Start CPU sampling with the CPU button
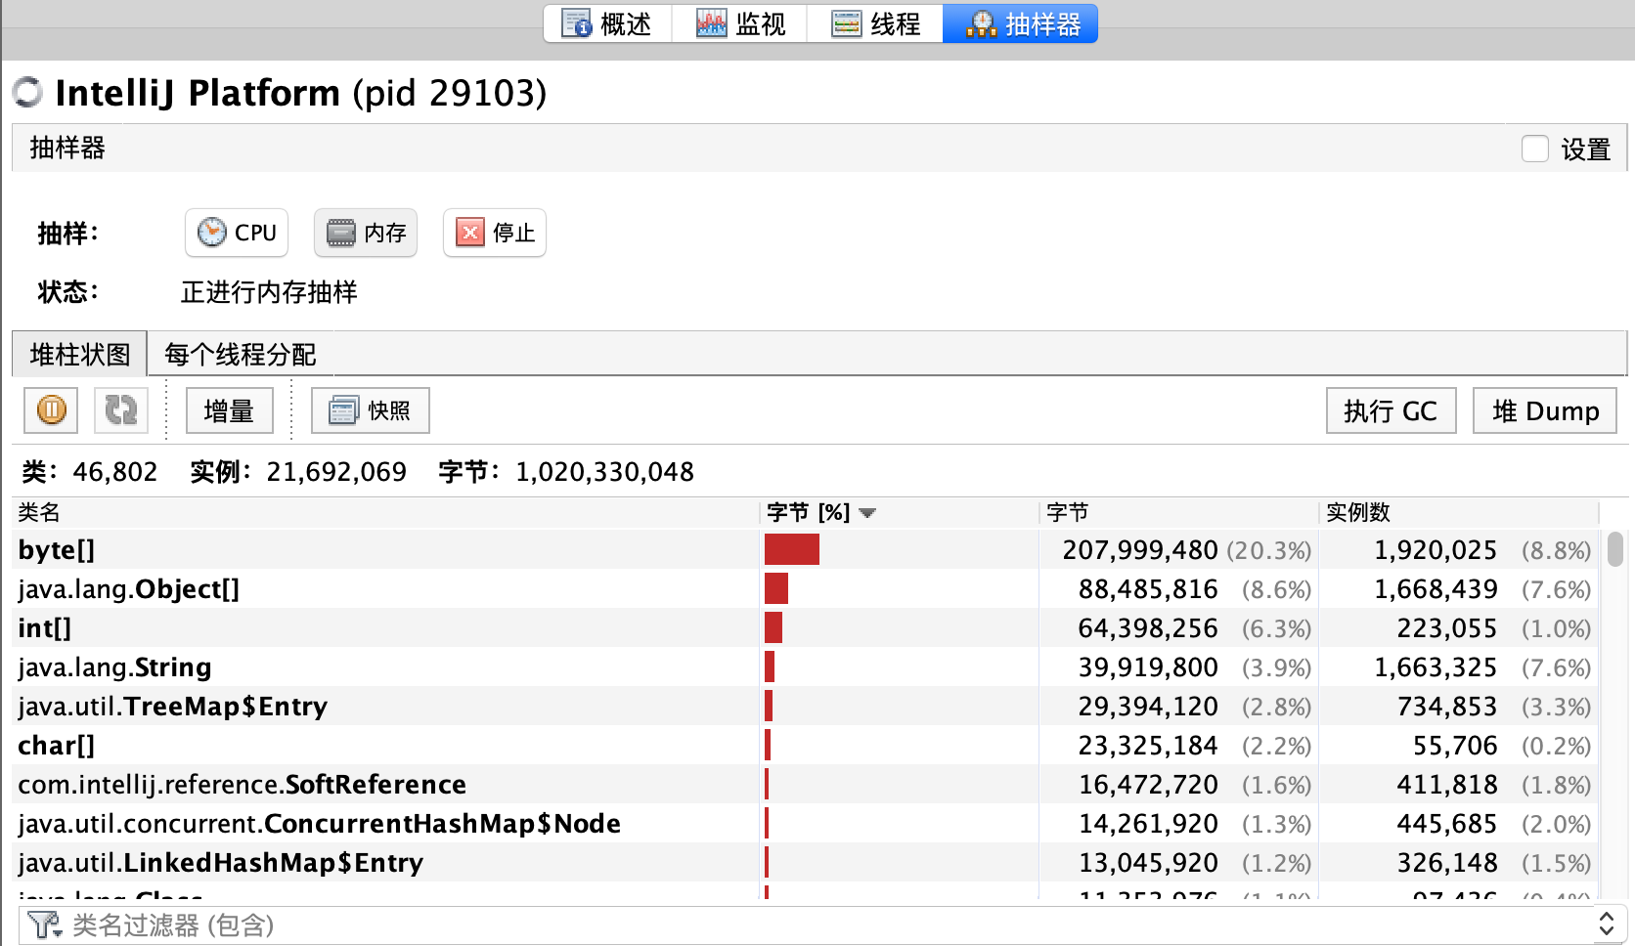The image size is (1635, 946). coord(237,233)
